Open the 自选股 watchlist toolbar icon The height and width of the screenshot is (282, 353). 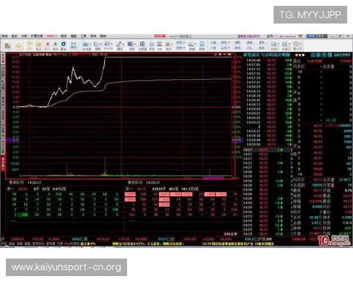[85, 45]
